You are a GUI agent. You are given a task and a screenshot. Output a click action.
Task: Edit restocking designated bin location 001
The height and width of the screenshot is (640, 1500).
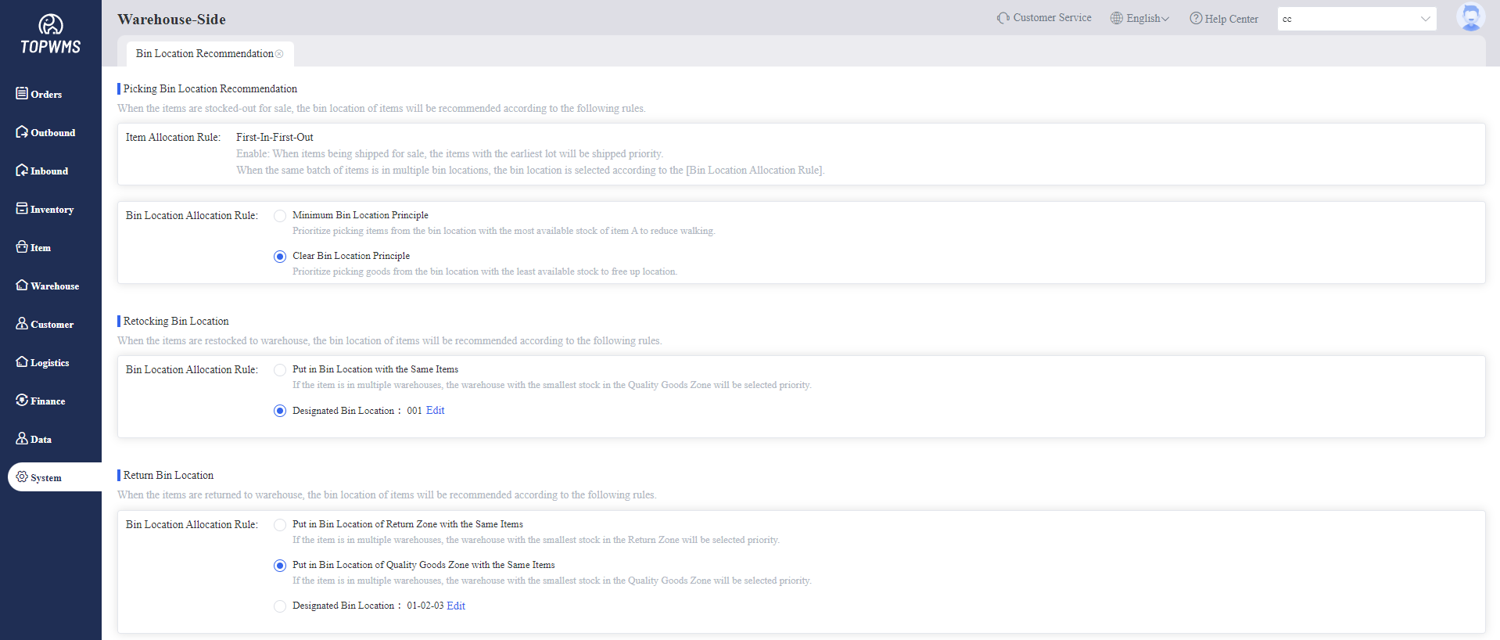[x=435, y=411]
